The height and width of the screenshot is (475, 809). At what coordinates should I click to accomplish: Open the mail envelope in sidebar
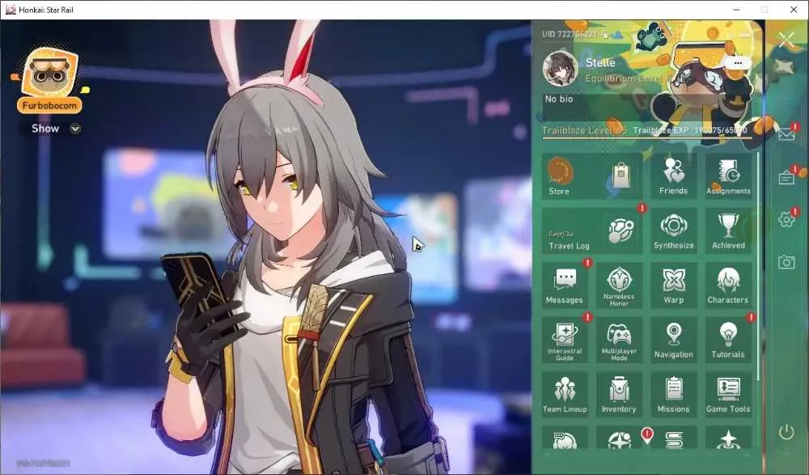[x=786, y=134]
